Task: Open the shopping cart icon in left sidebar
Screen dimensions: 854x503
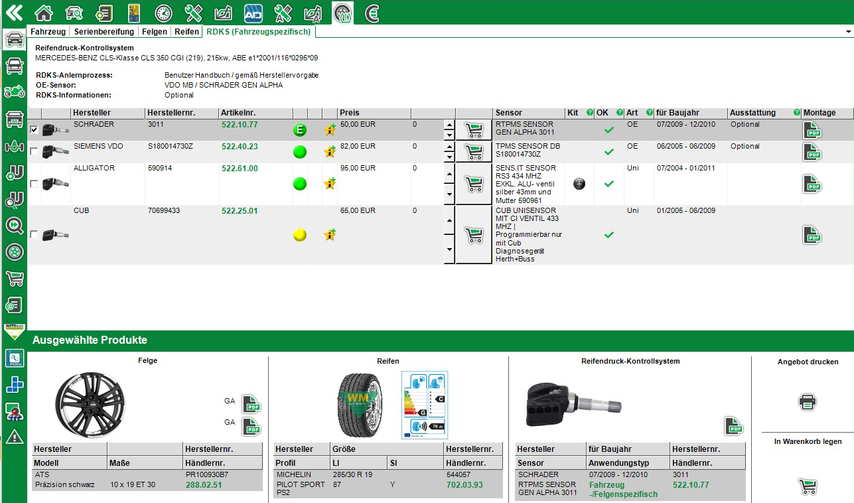Action: [x=14, y=279]
